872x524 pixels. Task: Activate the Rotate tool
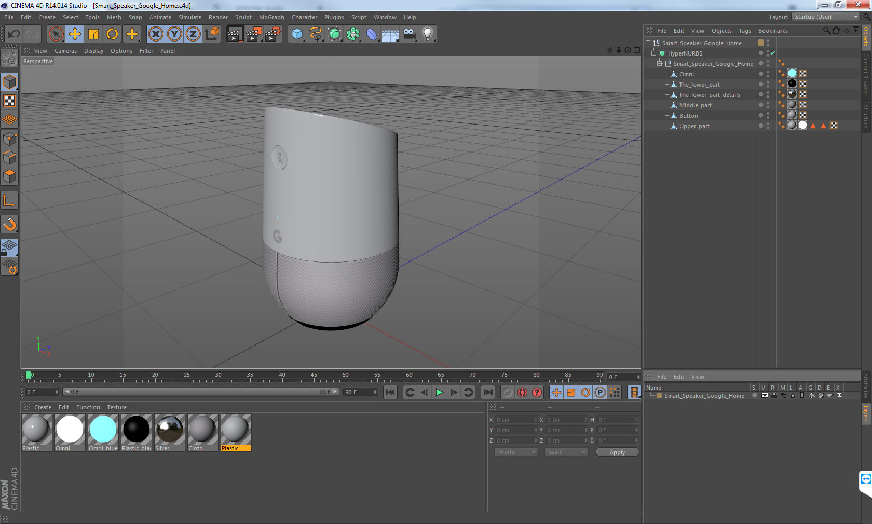tap(112, 34)
